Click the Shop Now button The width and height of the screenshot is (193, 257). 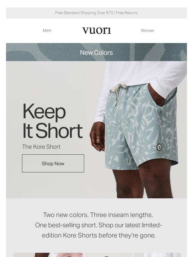tap(53, 163)
